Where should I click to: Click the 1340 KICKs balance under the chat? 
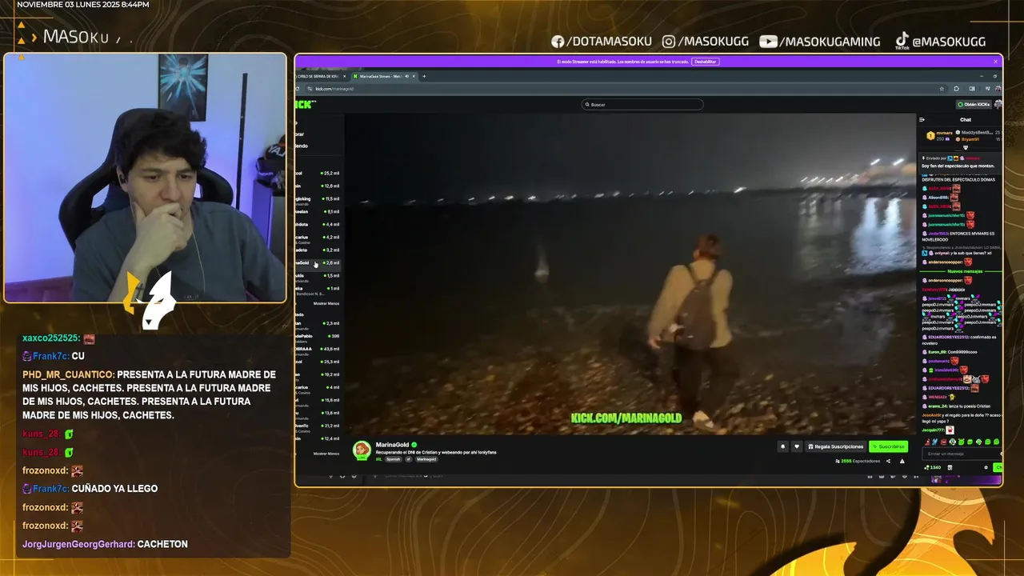[933, 467]
